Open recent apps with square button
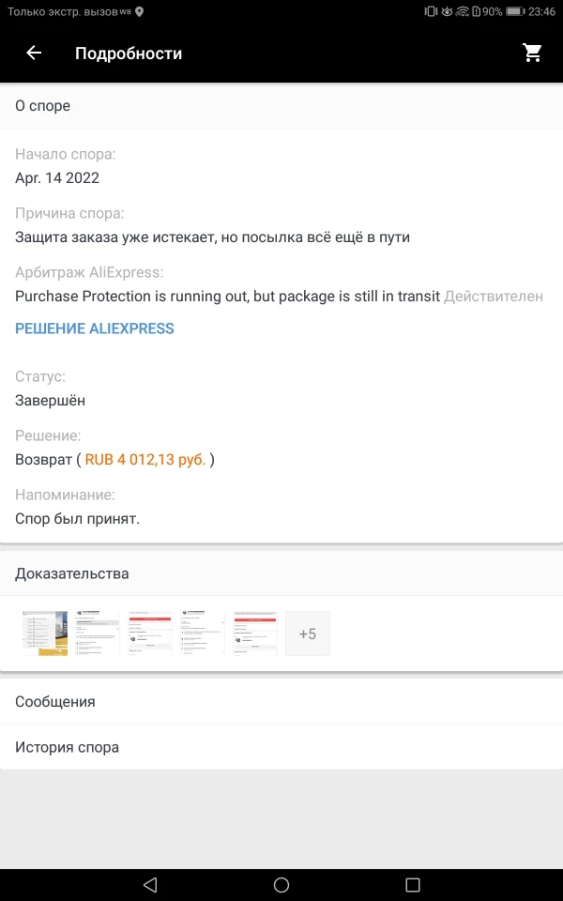 pyautogui.click(x=413, y=884)
